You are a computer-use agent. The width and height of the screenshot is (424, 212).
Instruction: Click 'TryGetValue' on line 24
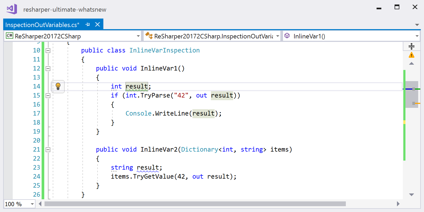(153, 176)
